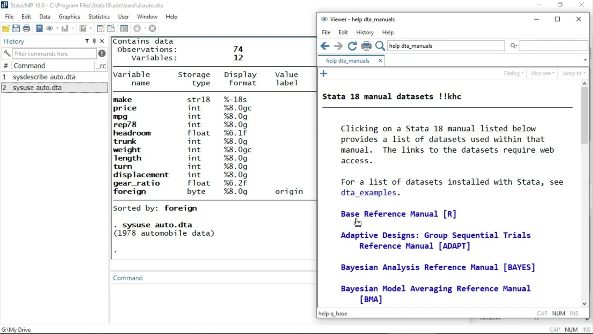The image size is (593, 334).
Task: Open the Data Editor (Edit) icon
Action: tap(101, 28)
